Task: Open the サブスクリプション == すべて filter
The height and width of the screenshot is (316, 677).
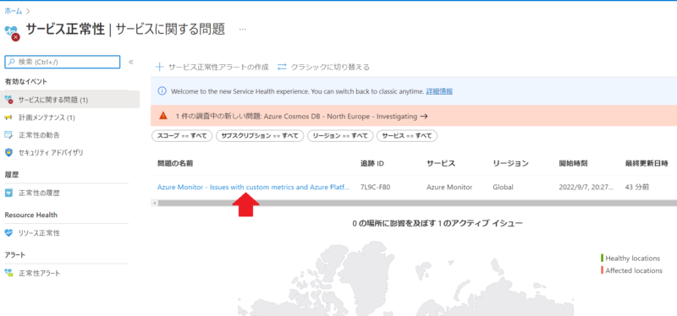Action: pyautogui.click(x=260, y=136)
